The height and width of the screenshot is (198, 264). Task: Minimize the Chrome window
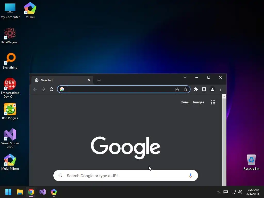[197, 77]
